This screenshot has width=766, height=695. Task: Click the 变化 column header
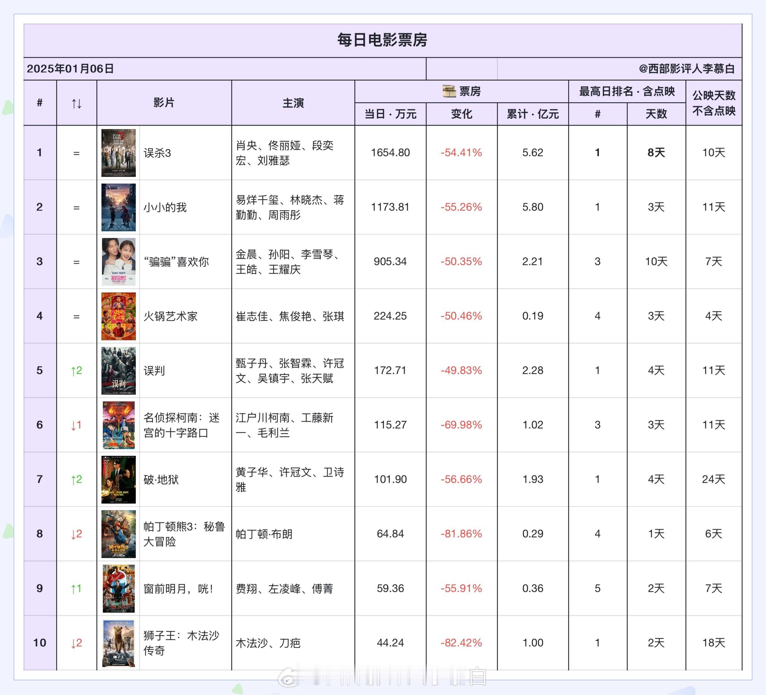click(461, 114)
